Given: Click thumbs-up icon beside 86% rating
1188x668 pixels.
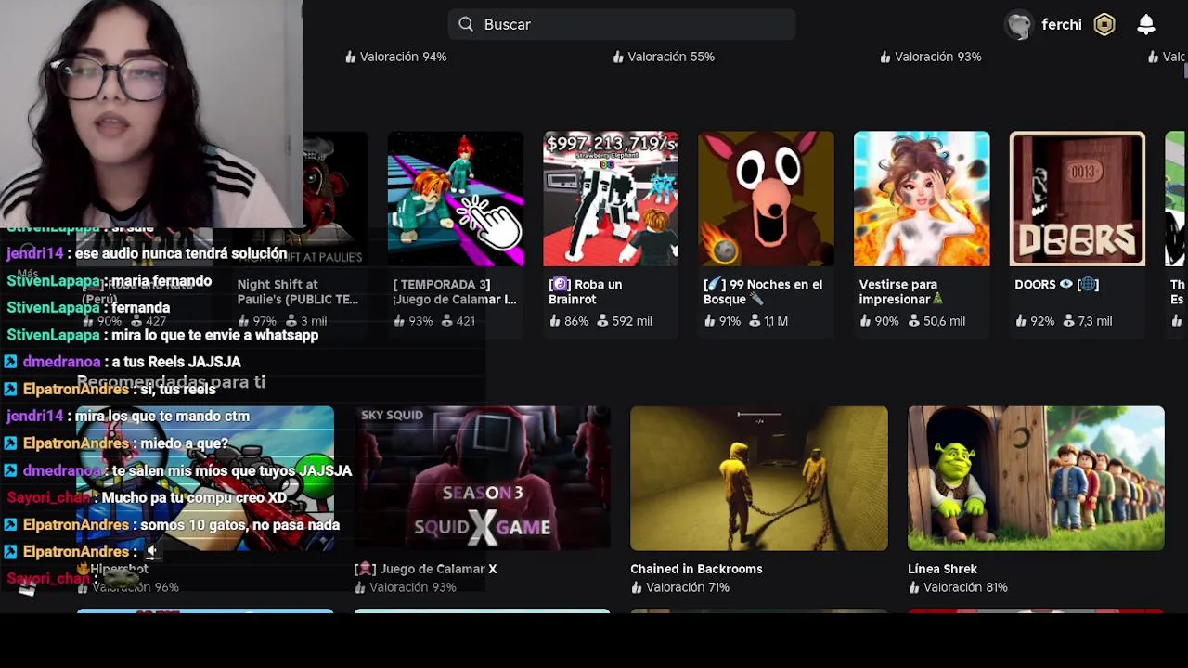Looking at the screenshot, I should 555,321.
